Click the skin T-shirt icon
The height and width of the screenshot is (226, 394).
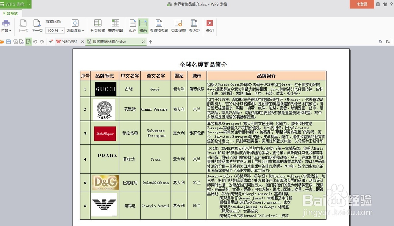385,4
